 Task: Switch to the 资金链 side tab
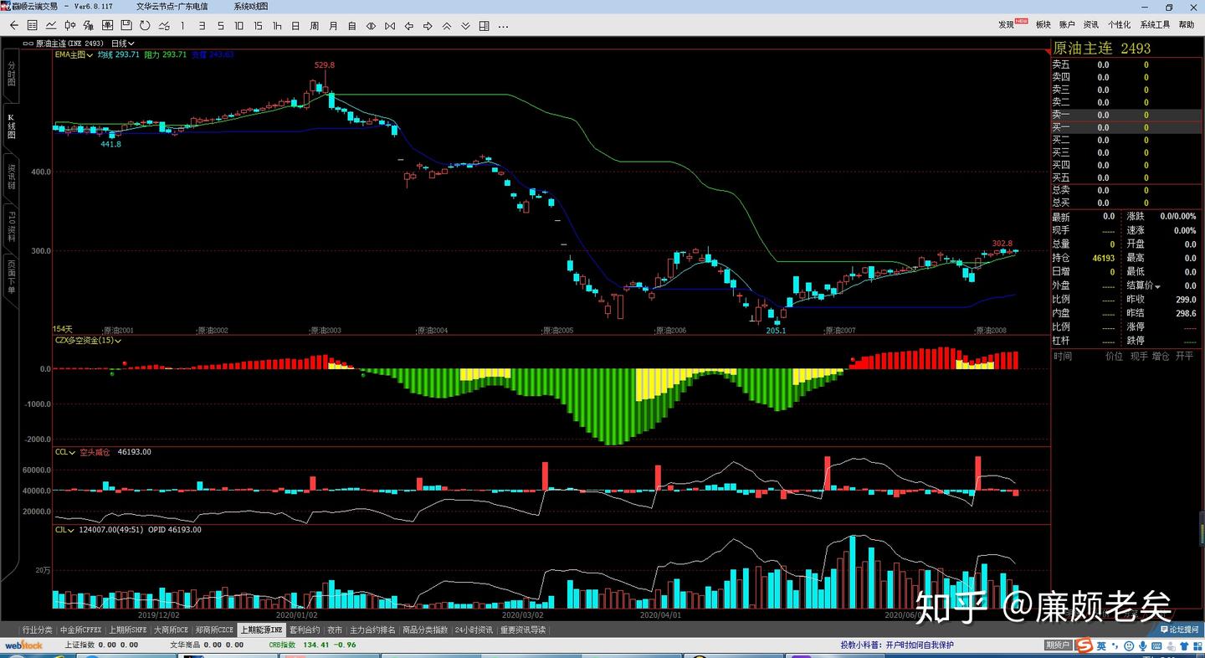pos(12,176)
